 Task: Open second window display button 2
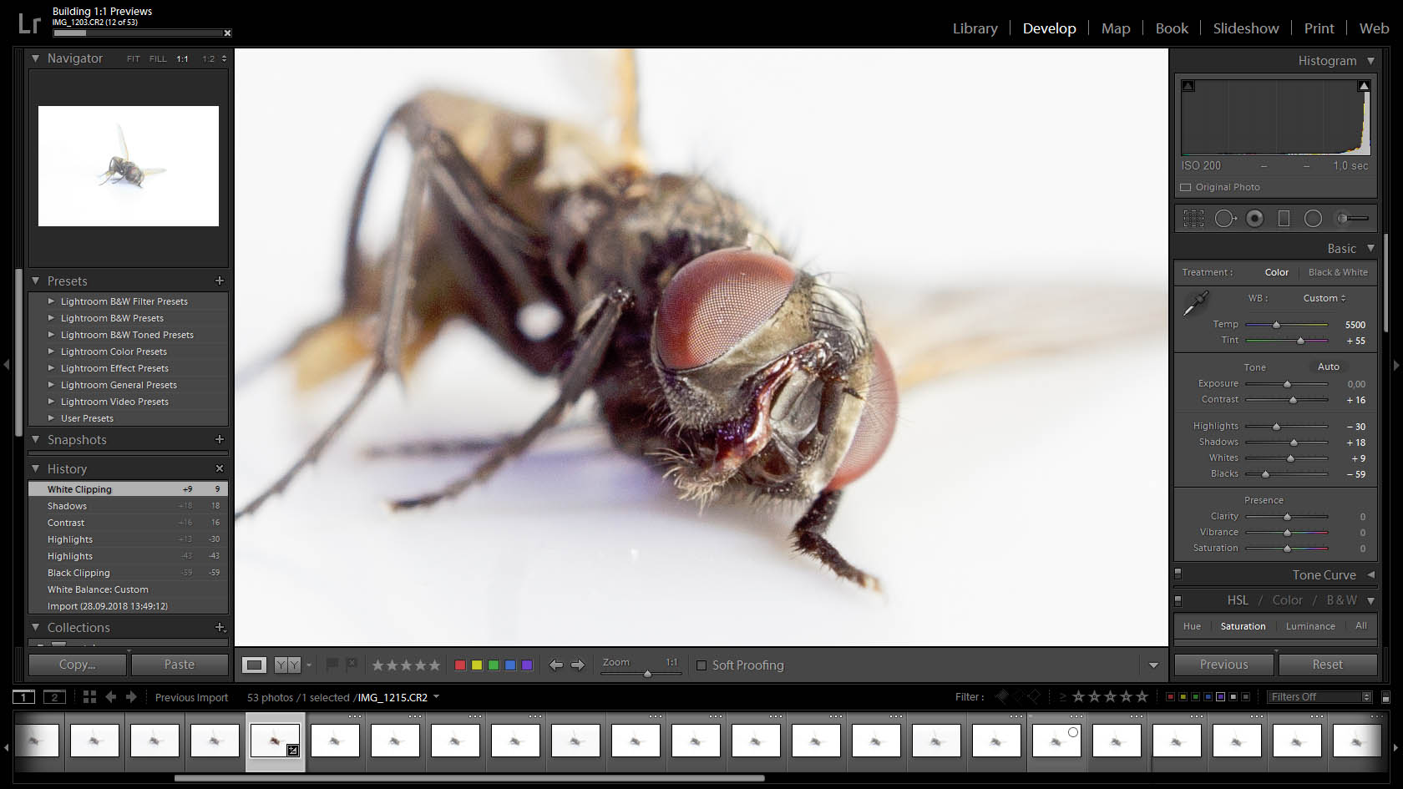[54, 697]
